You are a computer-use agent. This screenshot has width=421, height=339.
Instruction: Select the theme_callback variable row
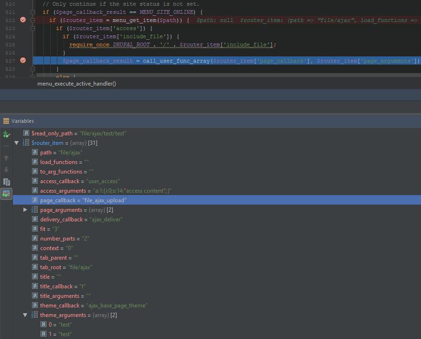(93, 306)
